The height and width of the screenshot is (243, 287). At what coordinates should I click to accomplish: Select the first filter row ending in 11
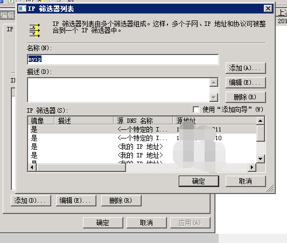pyautogui.click(x=142, y=129)
